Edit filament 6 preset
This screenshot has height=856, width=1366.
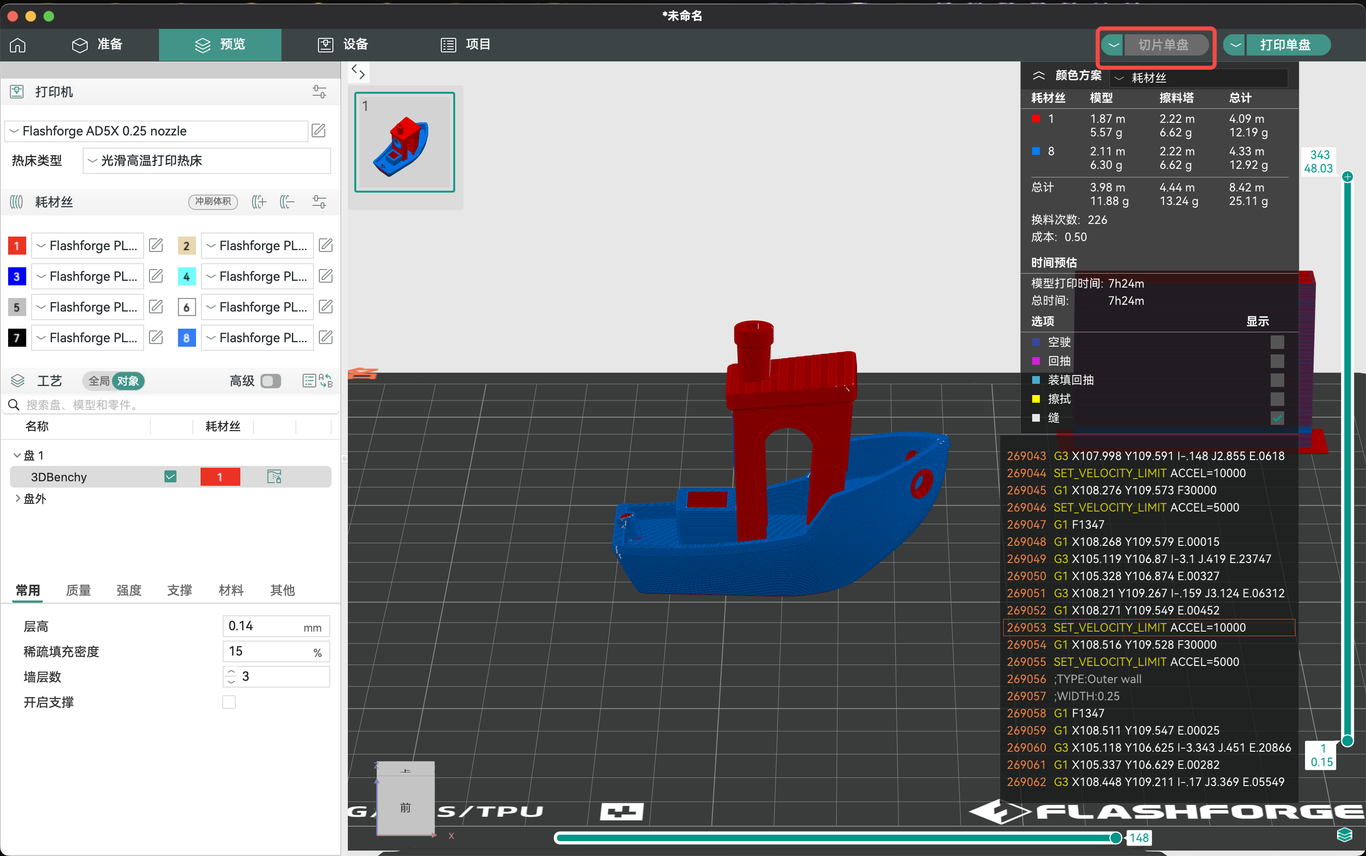pos(326,306)
